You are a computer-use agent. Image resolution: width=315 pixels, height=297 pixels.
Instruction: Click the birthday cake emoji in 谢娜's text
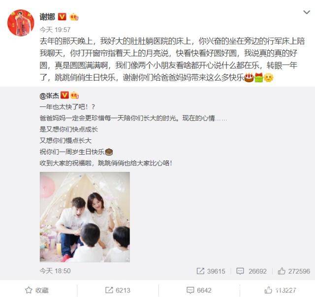249,78
